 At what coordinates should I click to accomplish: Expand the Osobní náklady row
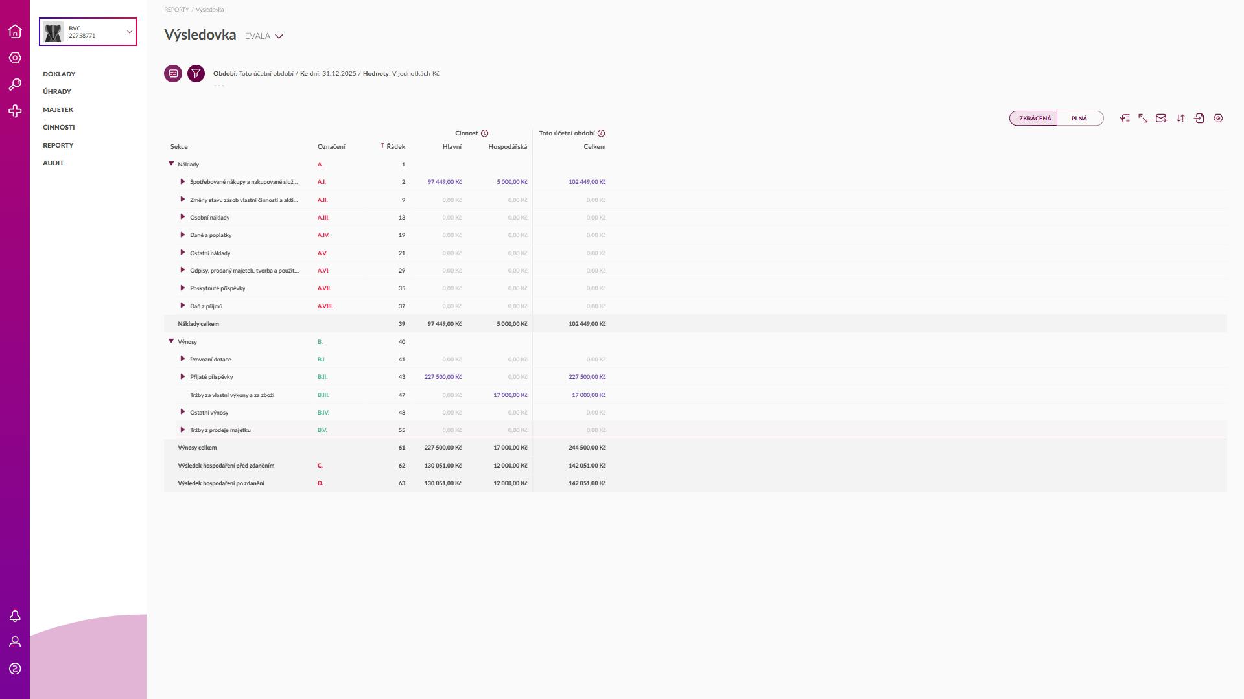183,217
